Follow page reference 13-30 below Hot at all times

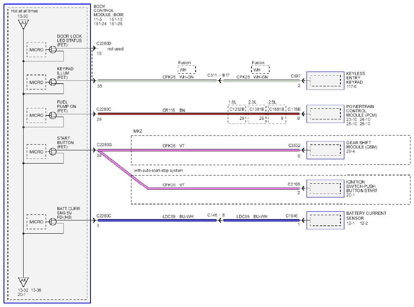(x=23, y=17)
